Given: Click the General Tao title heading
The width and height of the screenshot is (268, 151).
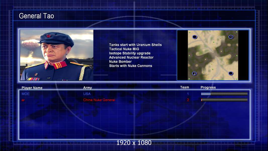Looking at the screenshot, I should click(36, 16).
